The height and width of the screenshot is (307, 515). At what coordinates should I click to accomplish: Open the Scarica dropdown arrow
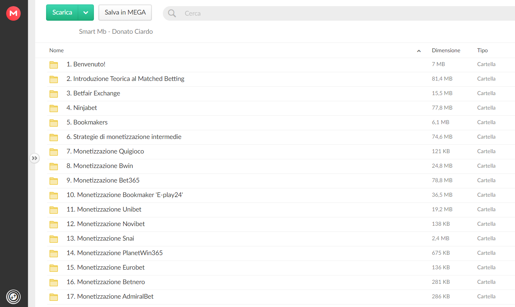86,12
